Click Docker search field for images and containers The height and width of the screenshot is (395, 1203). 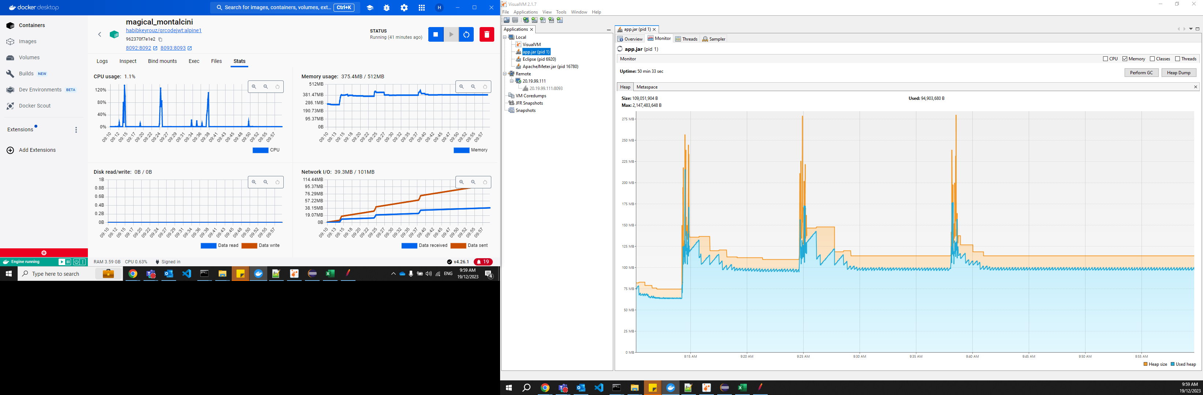click(285, 8)
